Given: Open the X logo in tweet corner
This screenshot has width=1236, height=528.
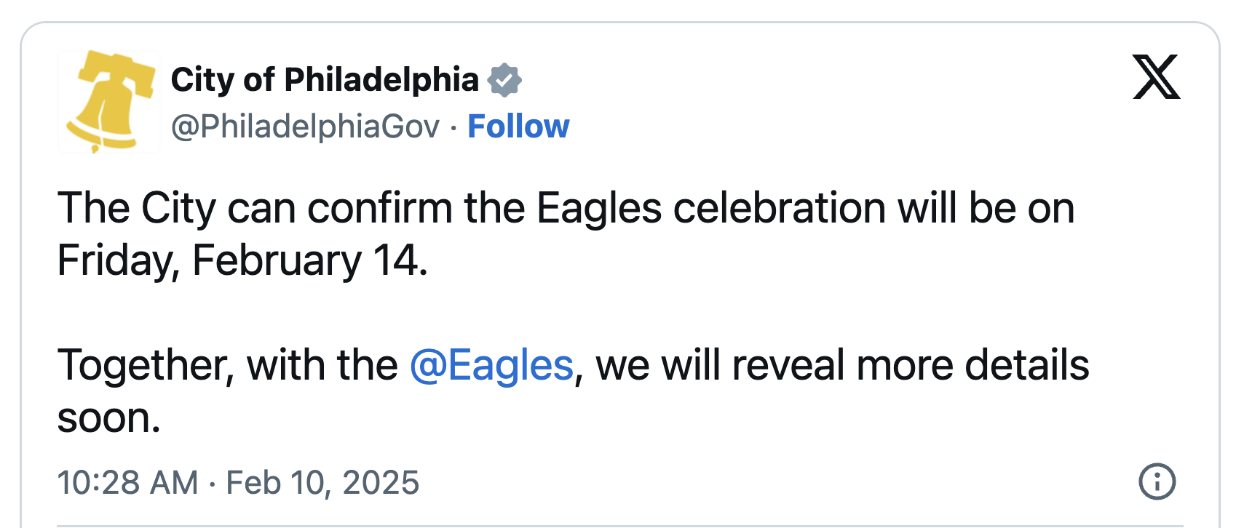Looking at the screenshot, I should click(1156, 76).
